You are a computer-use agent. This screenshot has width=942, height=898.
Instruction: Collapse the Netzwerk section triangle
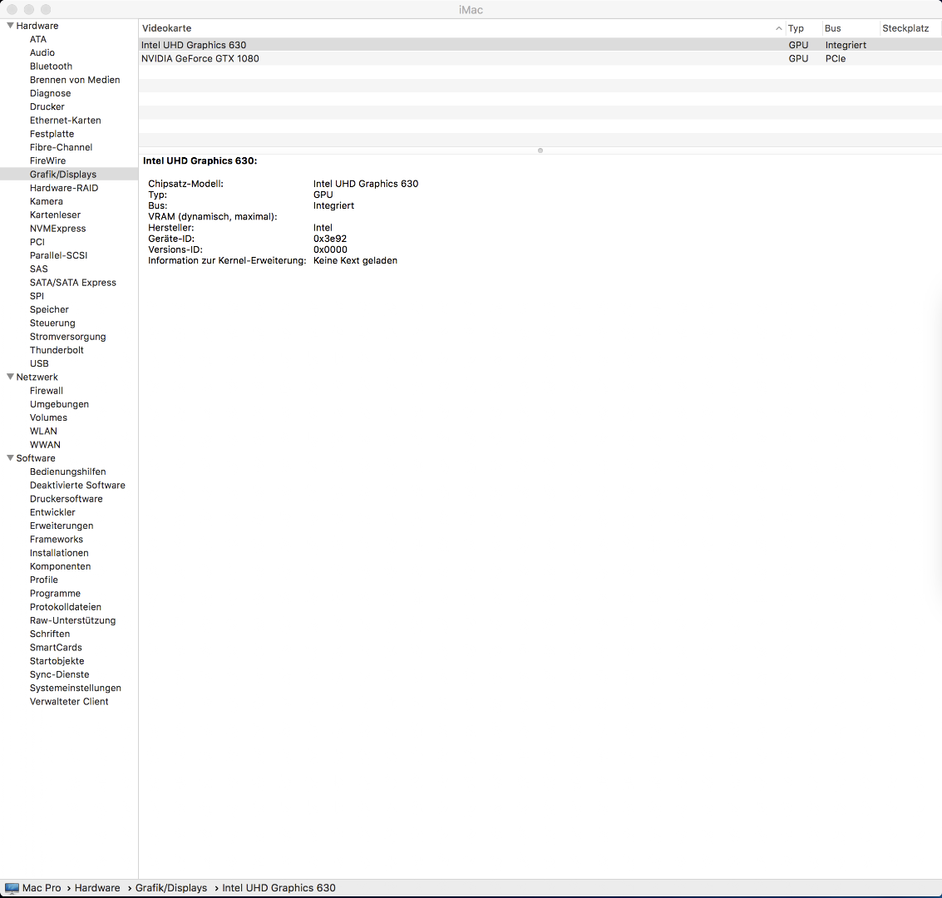point(10,377)
